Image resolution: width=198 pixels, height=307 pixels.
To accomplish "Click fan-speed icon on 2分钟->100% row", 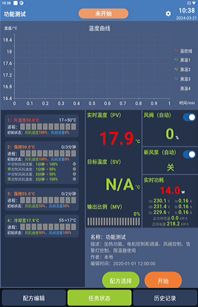I will tap(9, 179).
